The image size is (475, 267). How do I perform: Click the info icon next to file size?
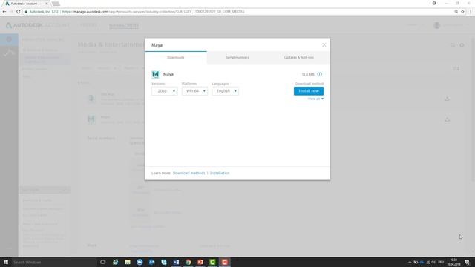pos(320,74)
